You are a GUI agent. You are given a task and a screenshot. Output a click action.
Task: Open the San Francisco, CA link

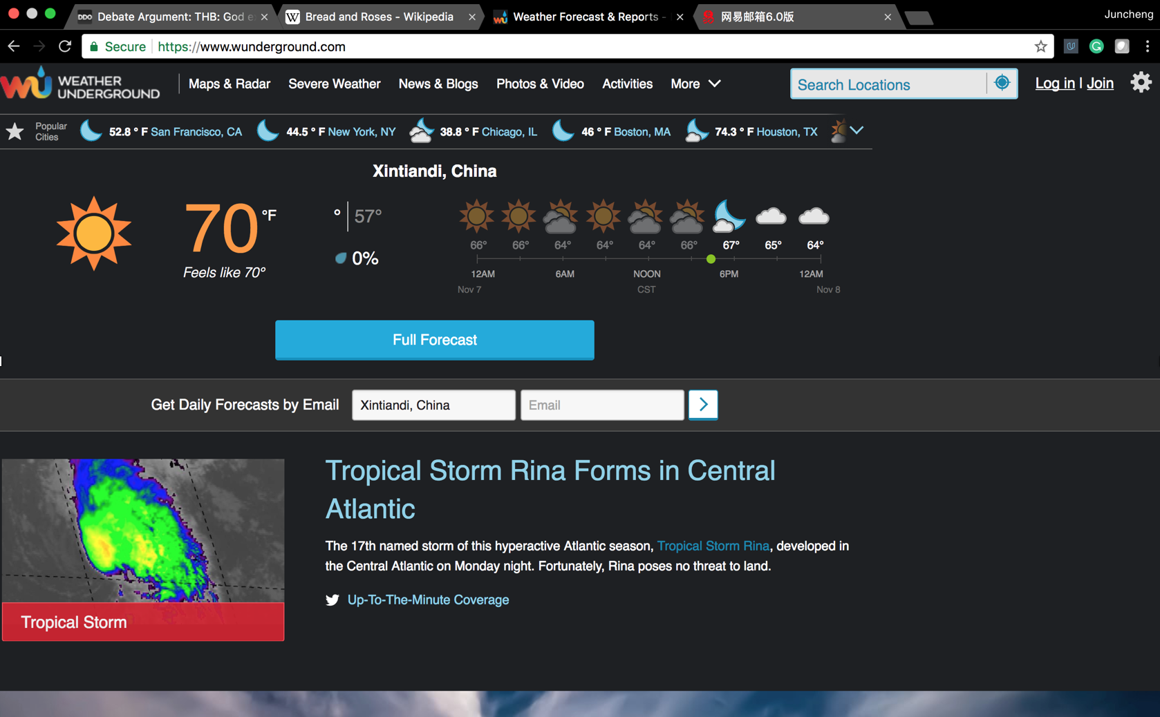click(196, 131)
